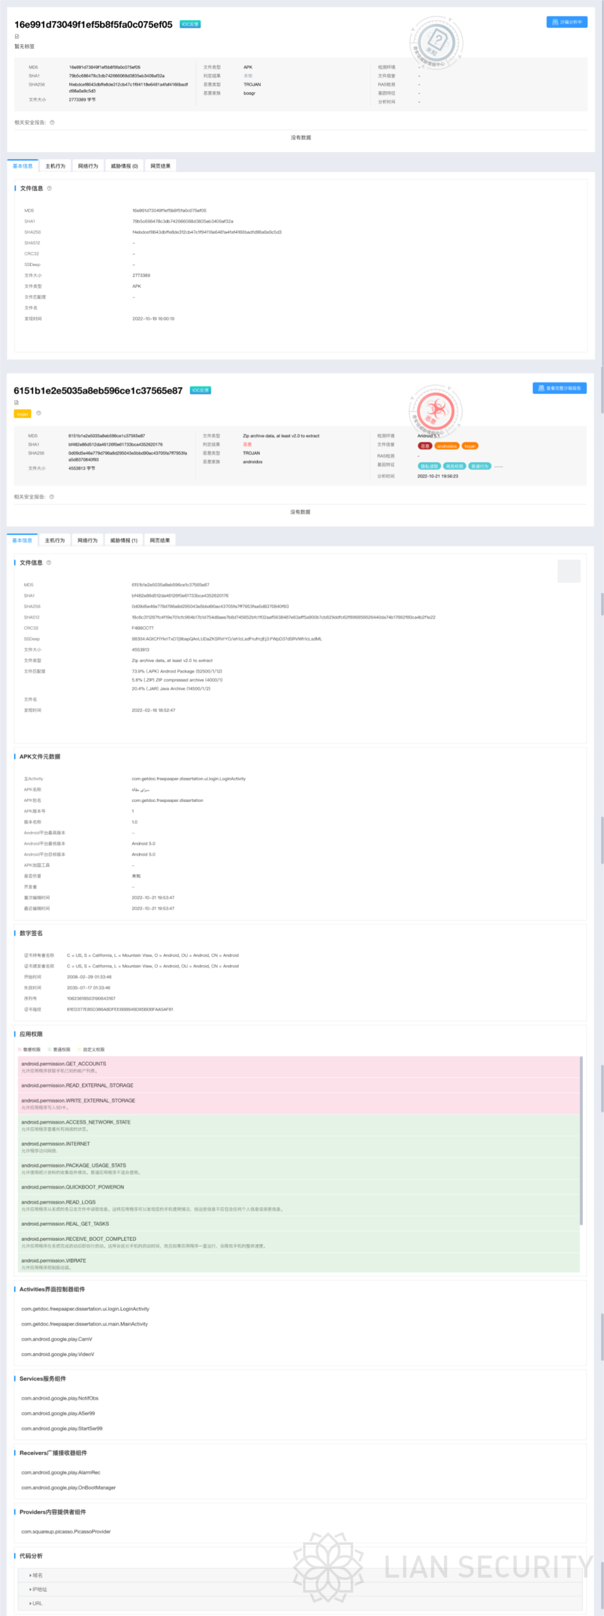This screenshot has height=1616, width=604.
Task: Switch to 主机行为 tab of second sample
Action: click(54, 540)
